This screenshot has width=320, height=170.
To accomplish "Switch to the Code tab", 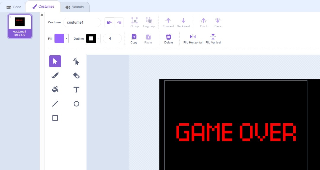I will coord(14,7).
